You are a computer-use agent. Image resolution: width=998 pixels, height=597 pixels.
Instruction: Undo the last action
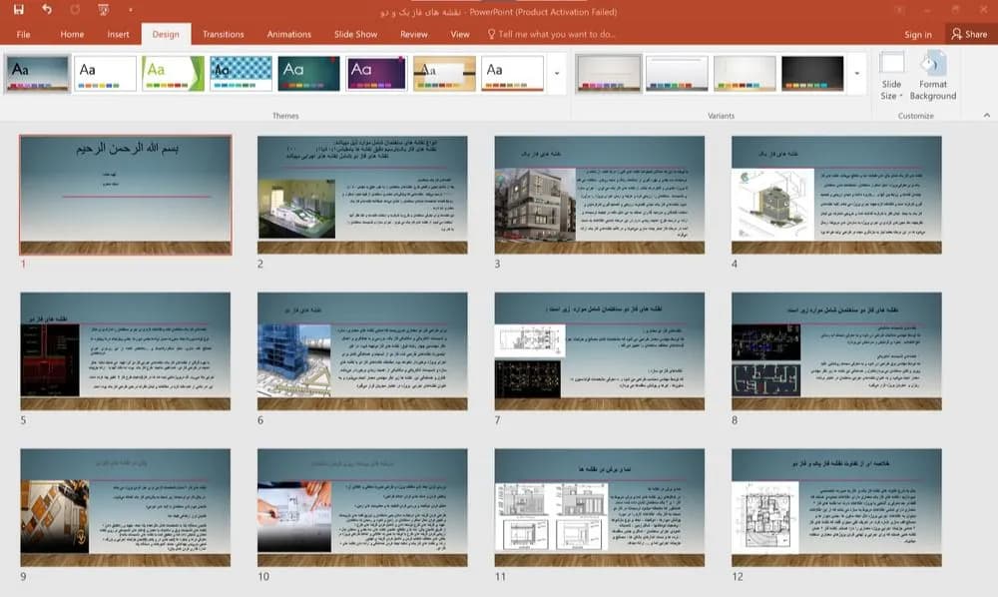[47, 10]
